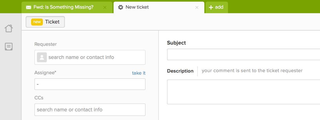Select the Description comment label
This screenshot has height=120, width=320.
pos(180,71)
